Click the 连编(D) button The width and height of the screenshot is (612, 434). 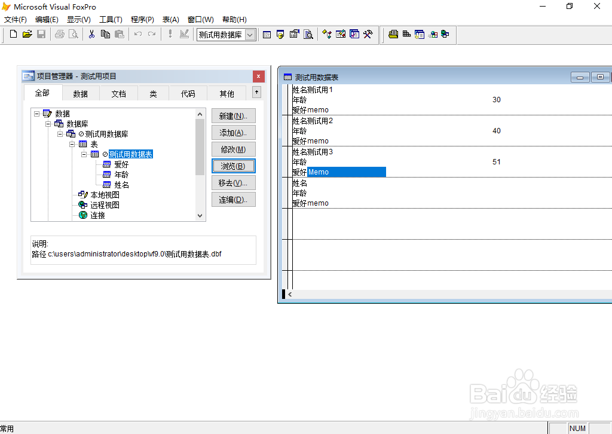(x=234, y=200)
